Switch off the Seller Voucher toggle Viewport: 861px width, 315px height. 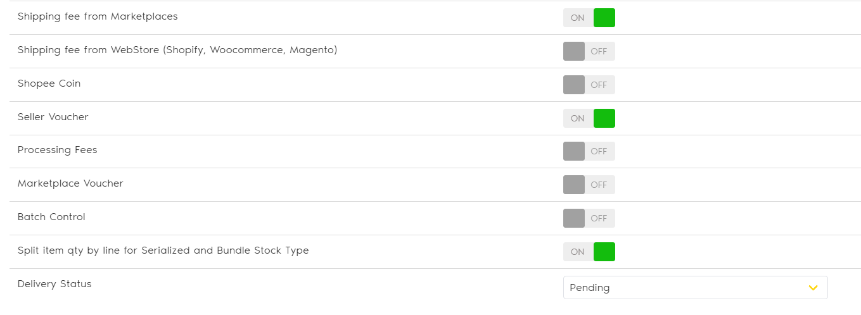point(589,118)
